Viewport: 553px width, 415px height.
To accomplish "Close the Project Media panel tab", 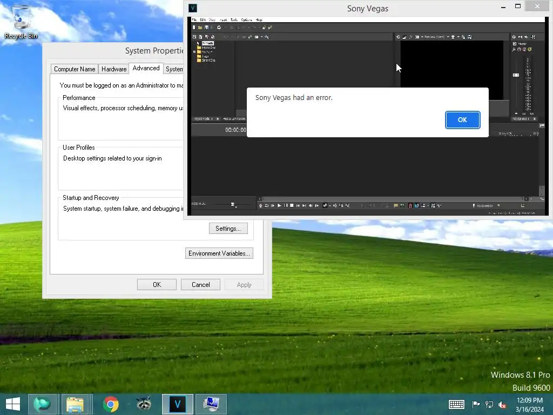I will [218, 119].
